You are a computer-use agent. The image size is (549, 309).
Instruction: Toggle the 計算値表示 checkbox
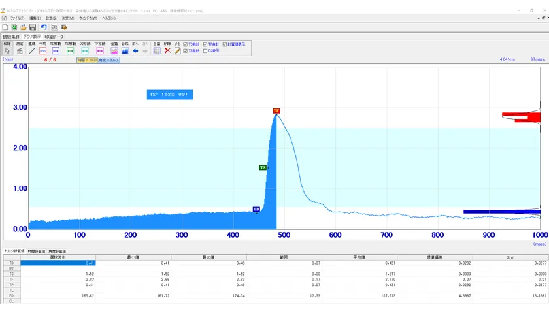coord(226,44)
